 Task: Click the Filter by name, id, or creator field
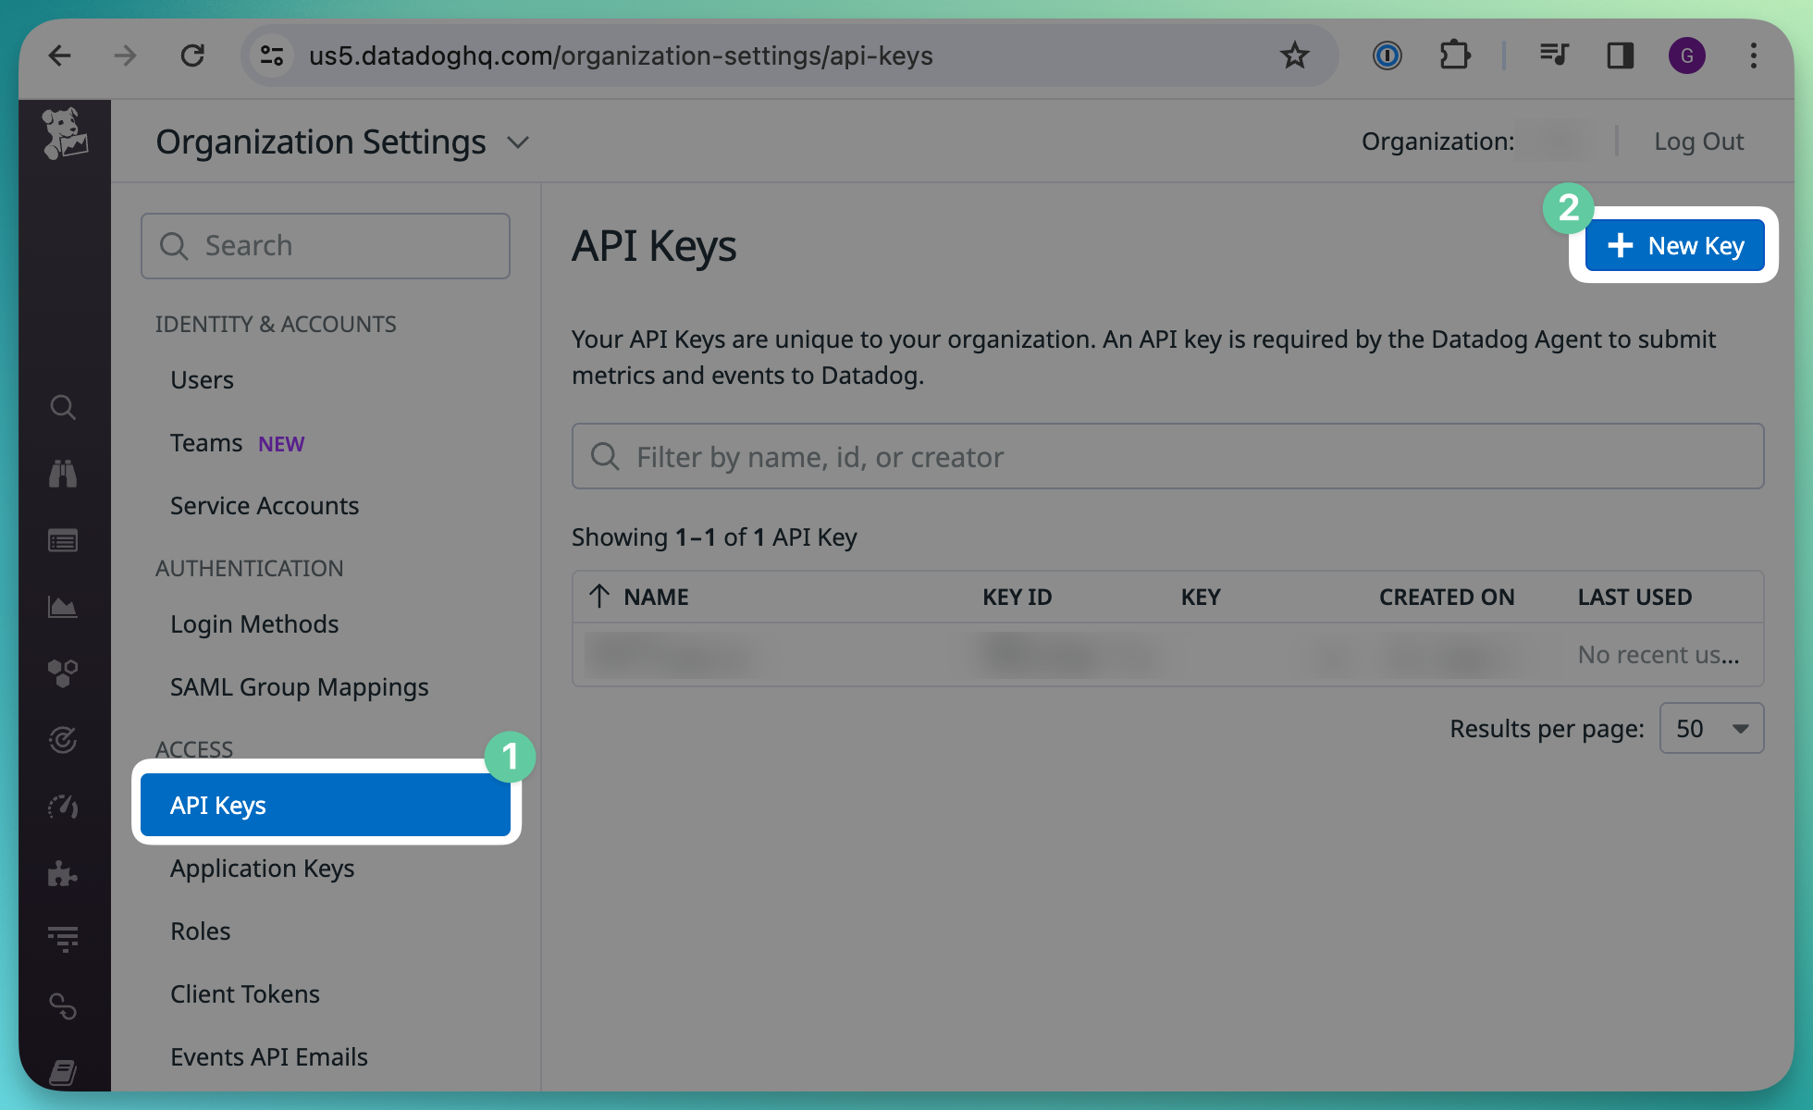(1167, 457)
